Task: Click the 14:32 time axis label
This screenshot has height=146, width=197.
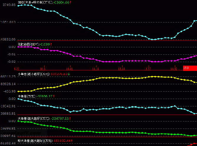Action: 174,69
